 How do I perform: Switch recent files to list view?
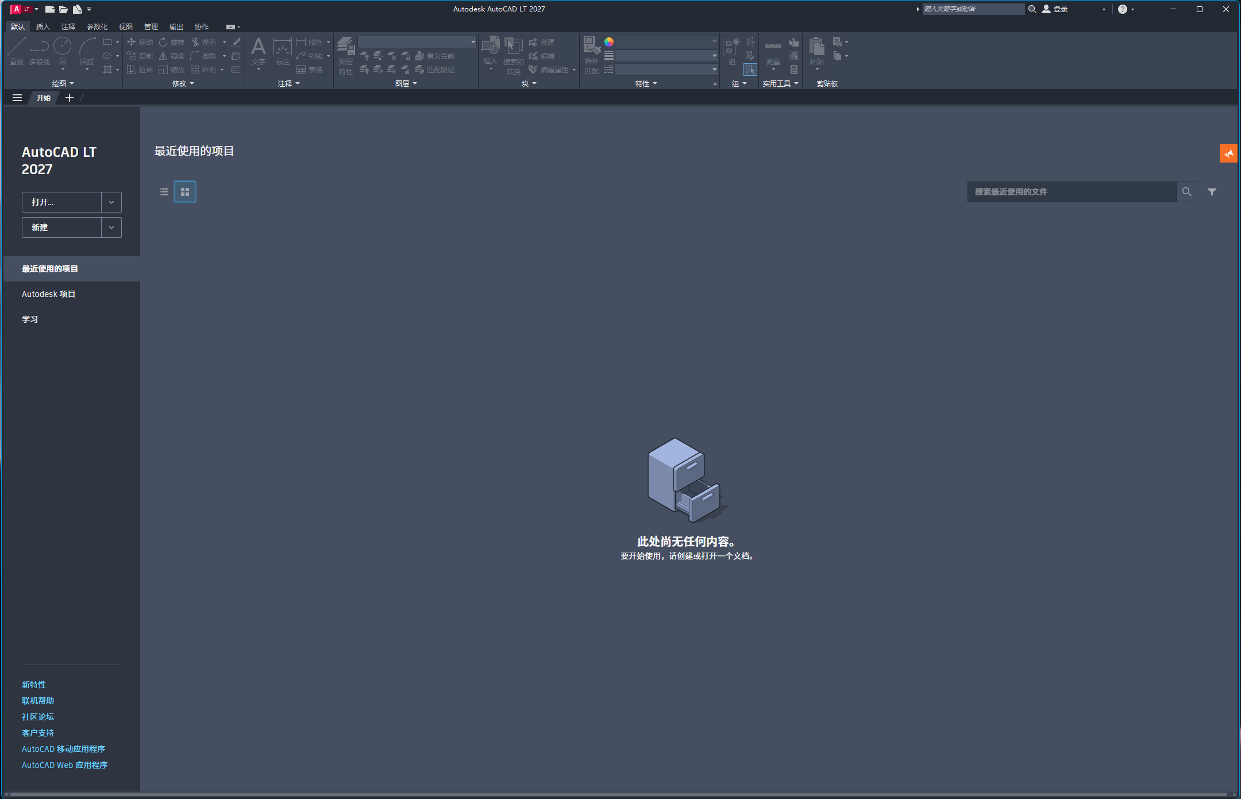click(164, 192)
